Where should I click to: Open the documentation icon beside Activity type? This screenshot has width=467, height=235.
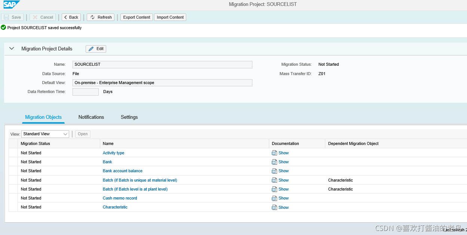coord(274,153)
